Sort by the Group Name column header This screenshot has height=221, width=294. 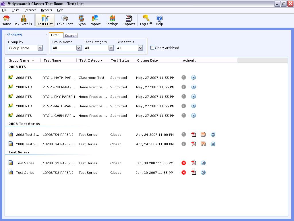22,60
